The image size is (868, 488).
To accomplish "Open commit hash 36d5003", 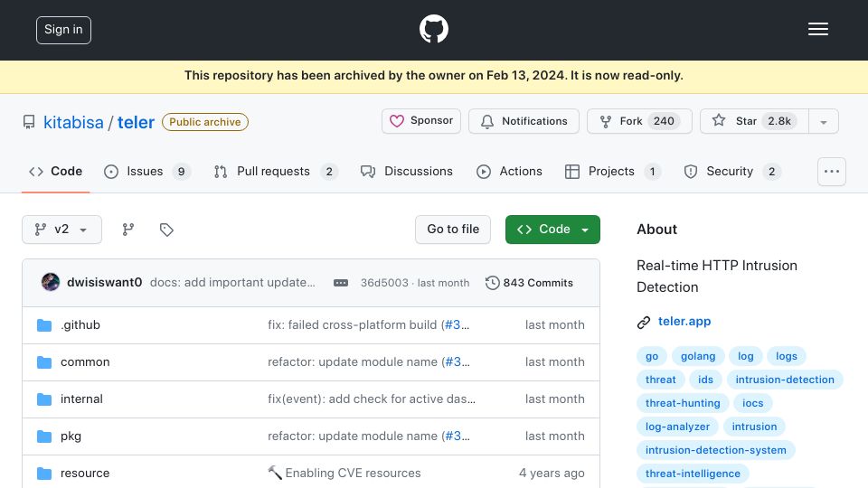I will pos(384,283).
